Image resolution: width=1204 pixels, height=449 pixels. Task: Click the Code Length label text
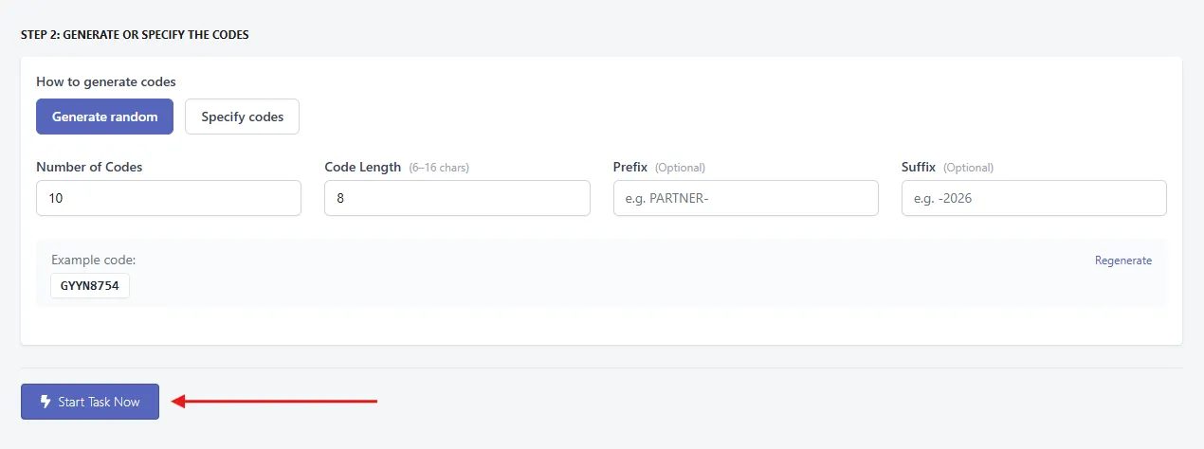click(363, 167)
